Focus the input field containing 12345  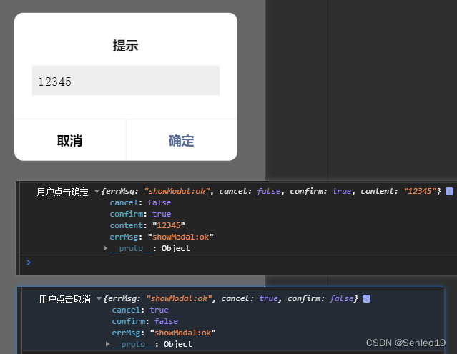[126, 80]
